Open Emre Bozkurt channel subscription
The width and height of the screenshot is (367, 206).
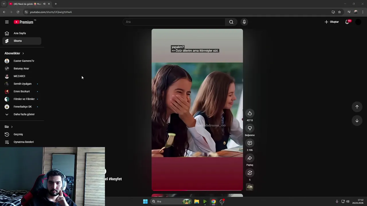[x=22, y=92]
